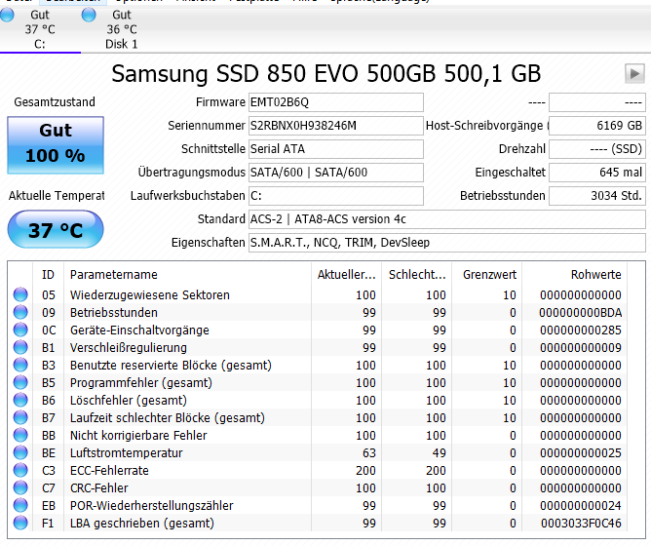Image resolution: width=651 pixels, height=545 pixels.
Task: Click the Standard field ACS-2 | ATA8-ACS
Action: click(x=447, y=219)
